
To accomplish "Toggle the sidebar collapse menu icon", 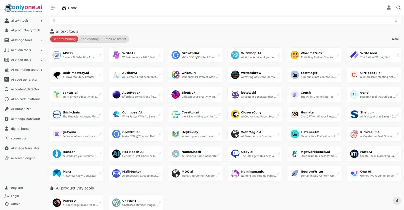I will point(53,8).
